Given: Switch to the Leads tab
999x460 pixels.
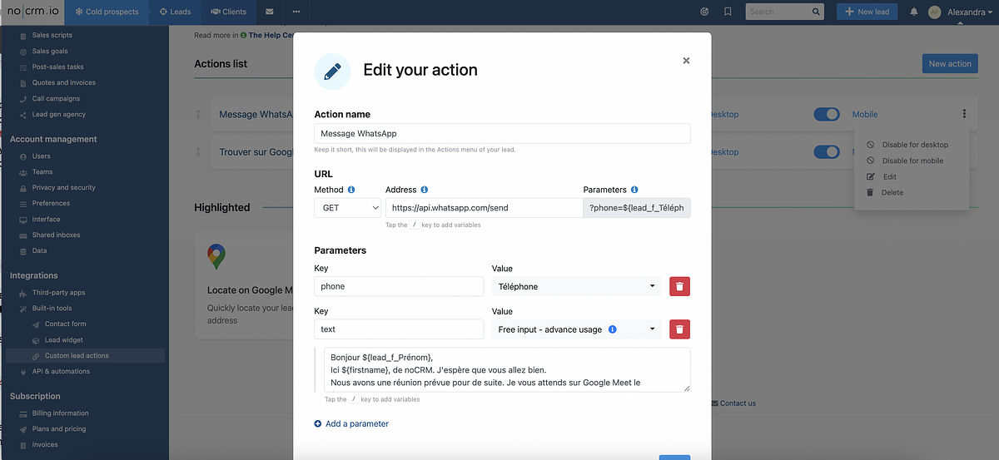Looking at the screenshot, I should pos(175,12).
